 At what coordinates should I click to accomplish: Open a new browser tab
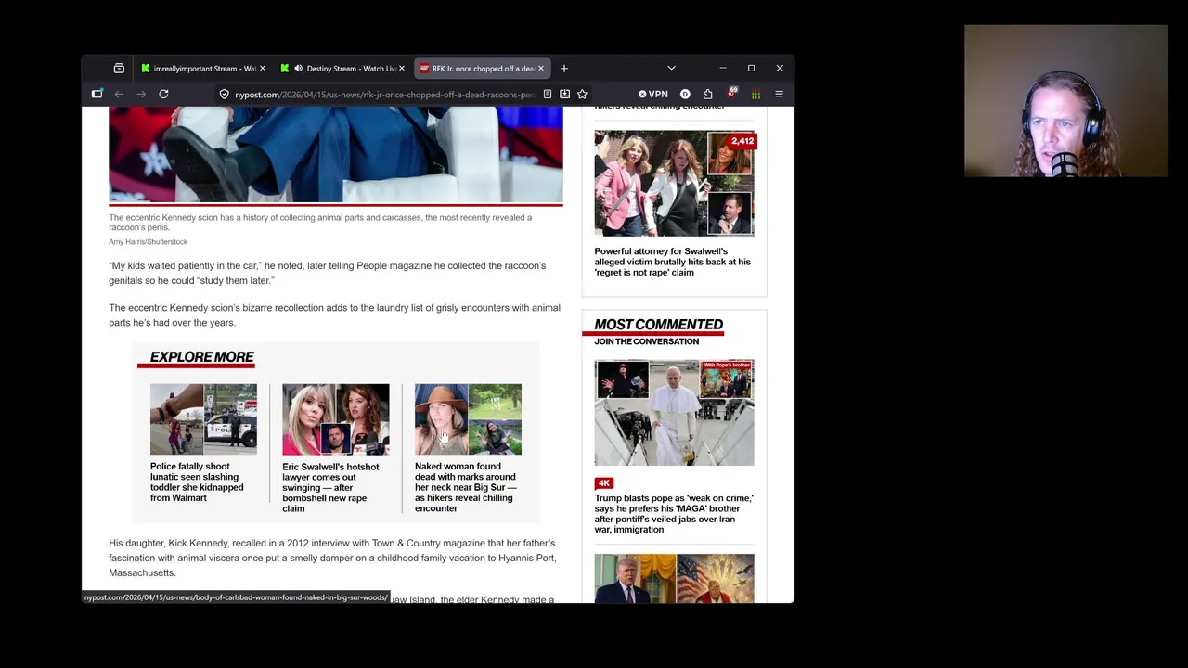(563, 68)
